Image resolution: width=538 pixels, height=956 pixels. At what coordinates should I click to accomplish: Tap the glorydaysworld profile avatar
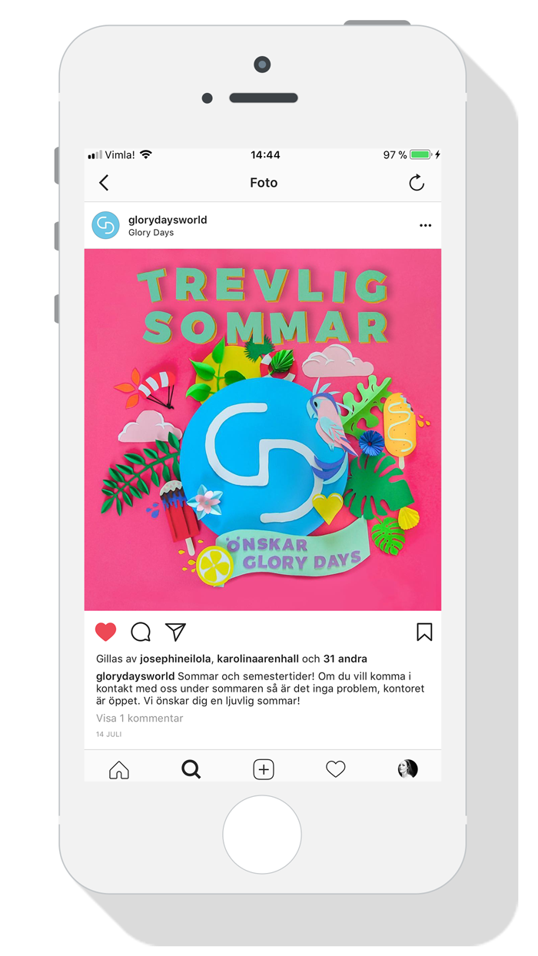coord(105,225)
